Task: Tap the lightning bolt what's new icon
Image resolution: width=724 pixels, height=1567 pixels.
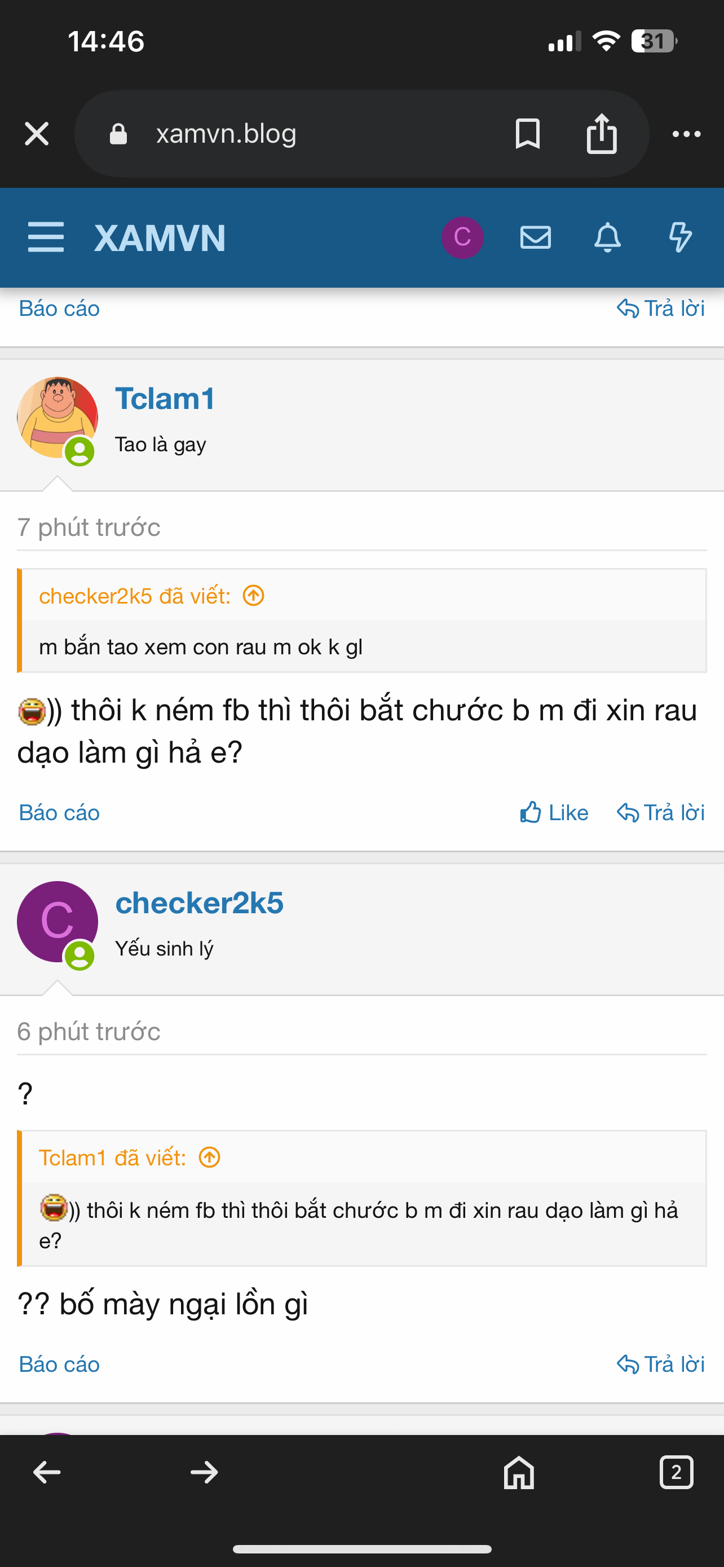Action: coord(680,237)
